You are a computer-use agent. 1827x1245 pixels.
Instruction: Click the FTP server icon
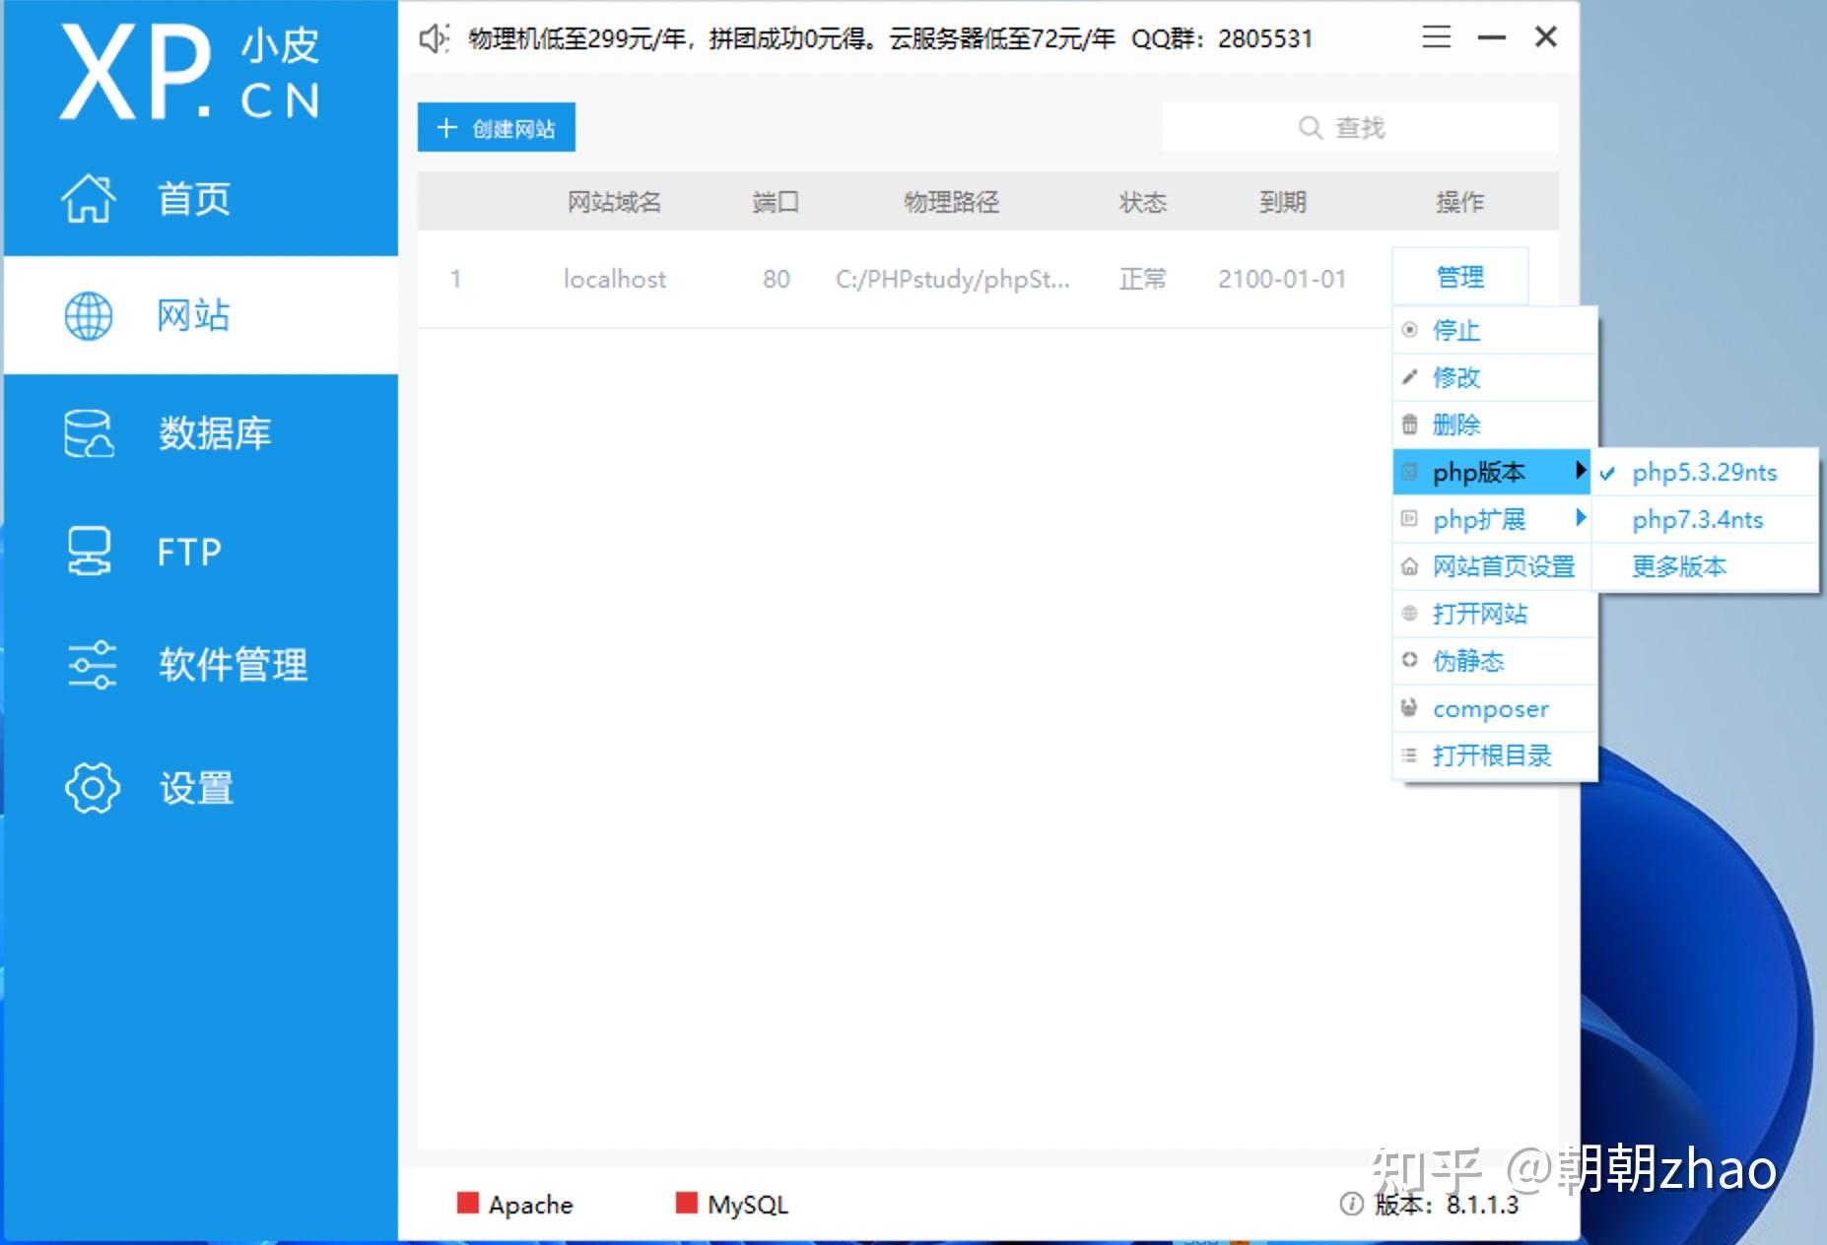(x=89, y=551)
